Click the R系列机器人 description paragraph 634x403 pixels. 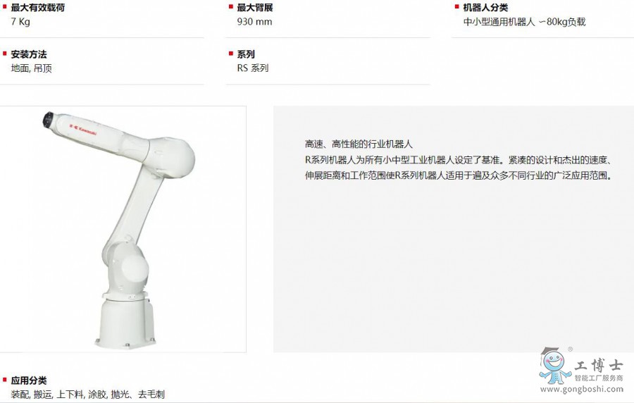[x=460, y=168]
